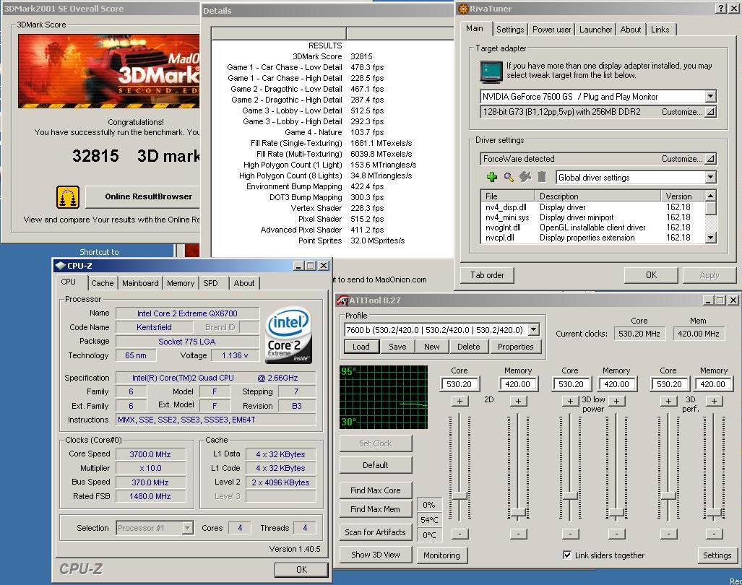Click the trash bin icon in RivaTuner
Image resolution: width=742 pixels, height=585 pixels.
point(542,177)
